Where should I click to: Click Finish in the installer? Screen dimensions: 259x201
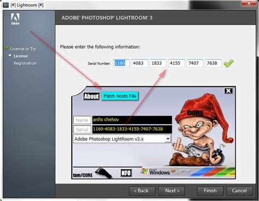pos(210,191)
